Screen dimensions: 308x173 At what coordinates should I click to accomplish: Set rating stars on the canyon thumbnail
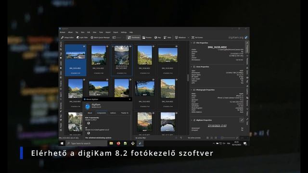[122, 66]
